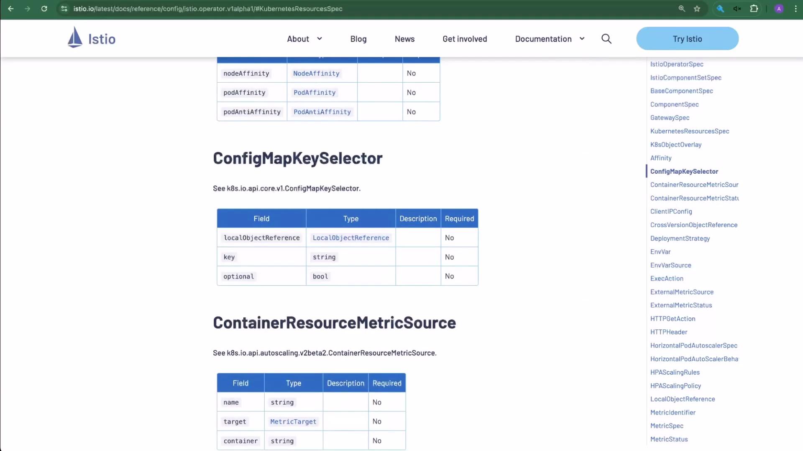Click the localObjectReference field cell
This screenshot has height=451, width=803.
(261, 238)
